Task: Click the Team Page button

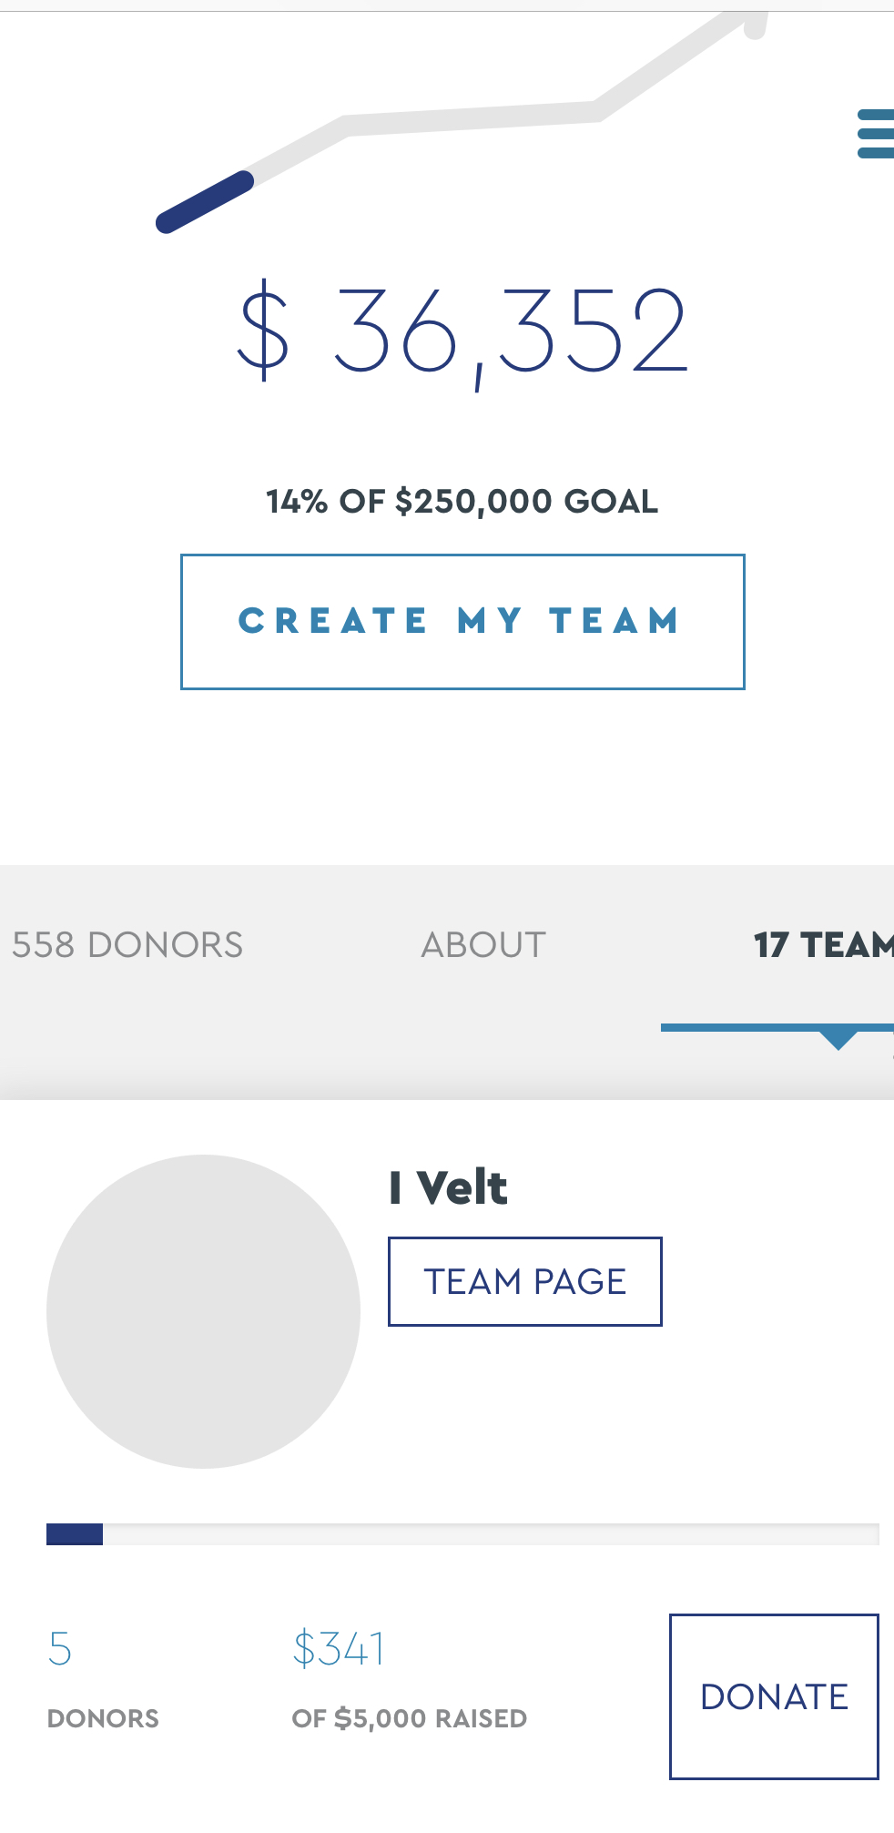Action: tap(524, 1281)
